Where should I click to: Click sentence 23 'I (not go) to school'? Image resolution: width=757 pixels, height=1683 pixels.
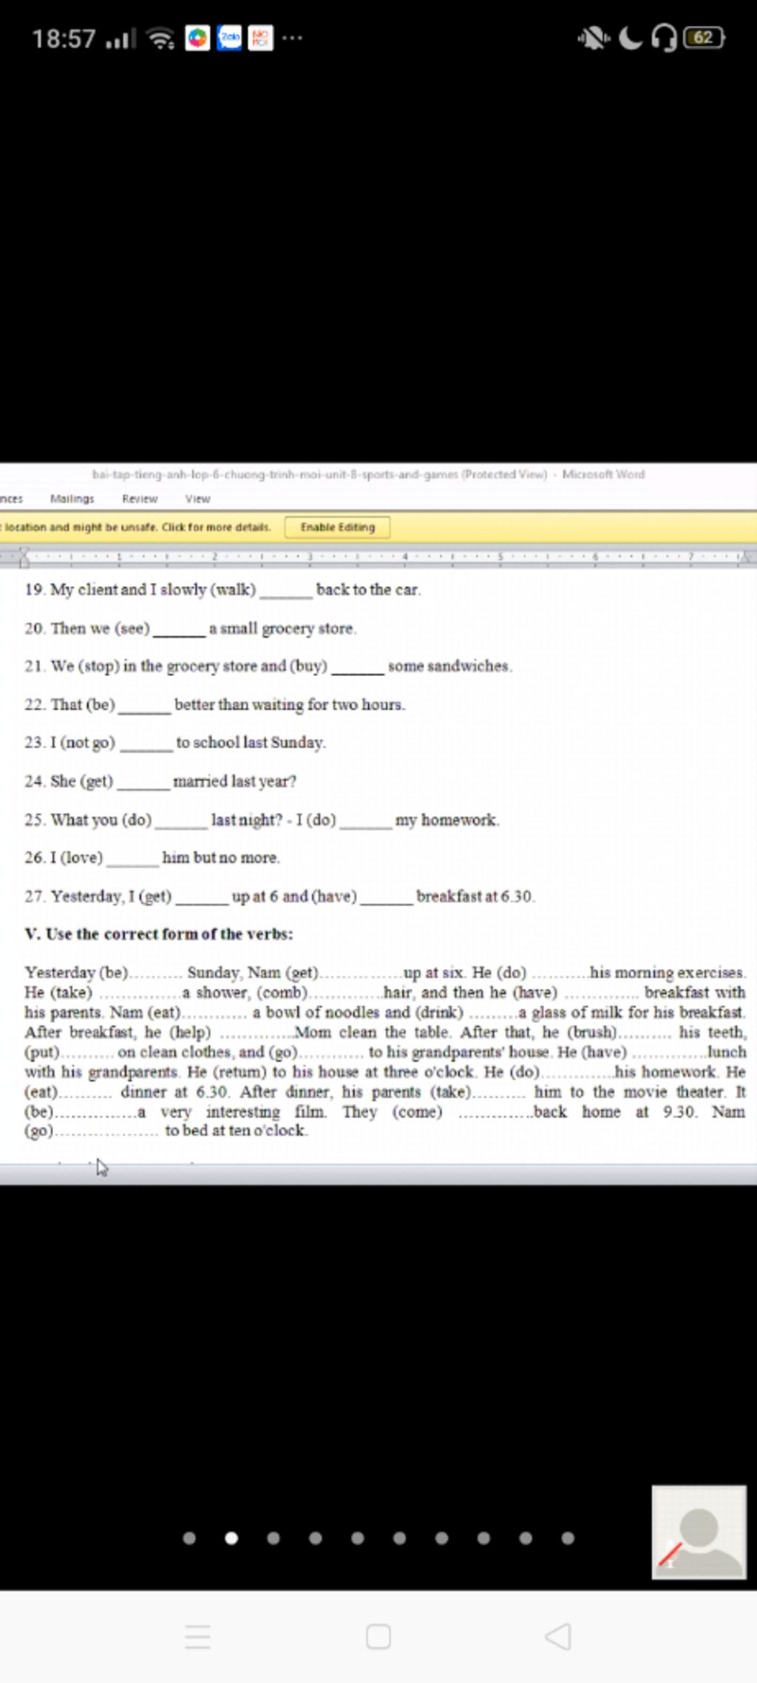click(174, 742)
